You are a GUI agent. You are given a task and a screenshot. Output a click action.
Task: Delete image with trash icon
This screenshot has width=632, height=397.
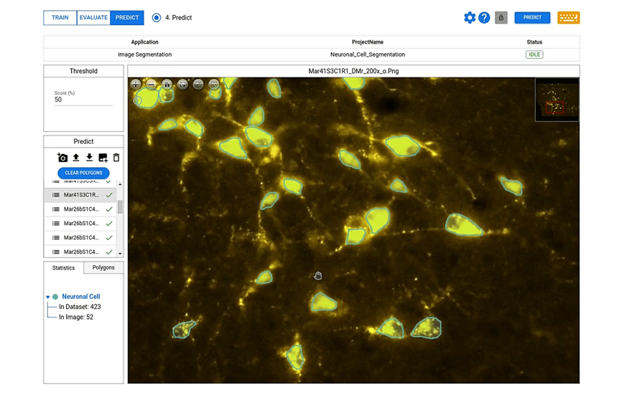116,158
